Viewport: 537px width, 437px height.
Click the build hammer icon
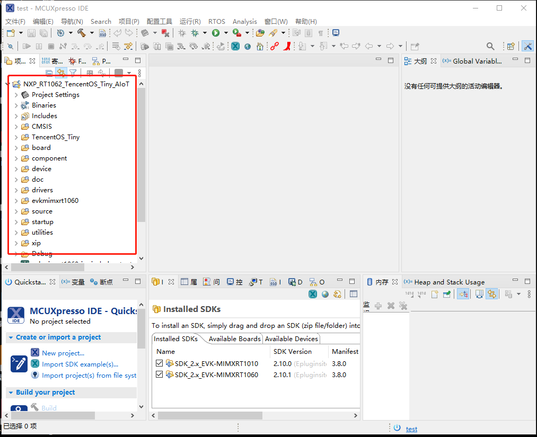pyautogui.click(x=82, y=33)
